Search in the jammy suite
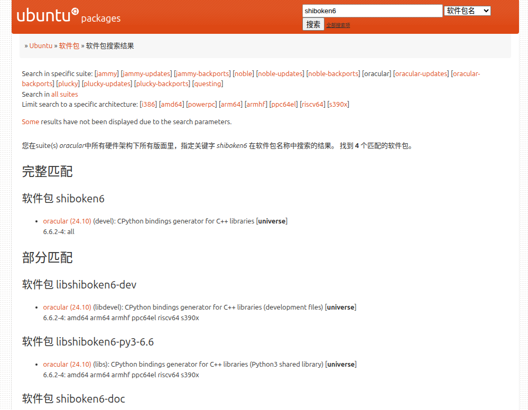The height and width of the screenshot is (410, 528). point(107,74)
